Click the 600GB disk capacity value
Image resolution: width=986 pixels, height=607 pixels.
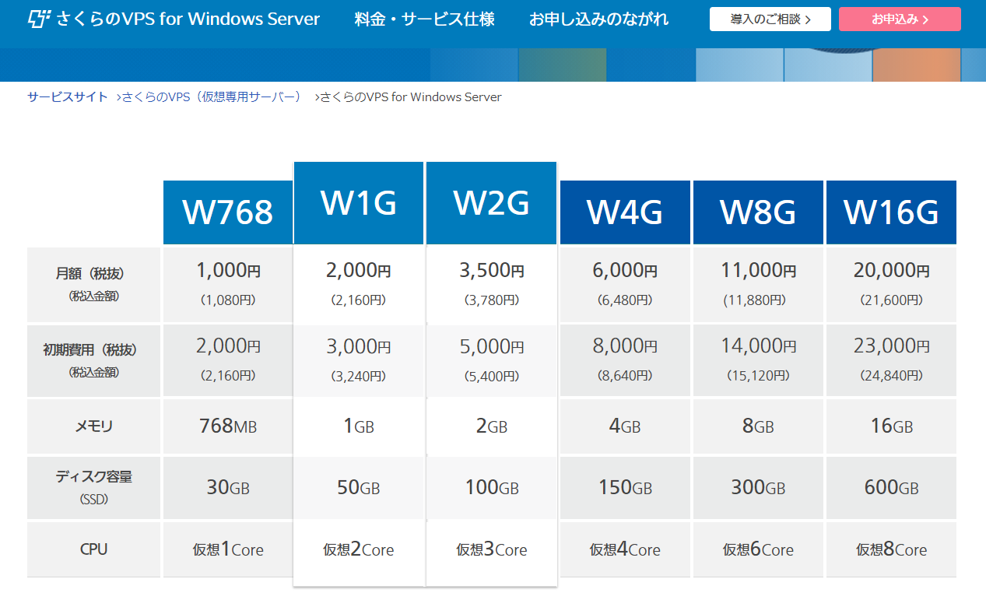tap(892, 488)
